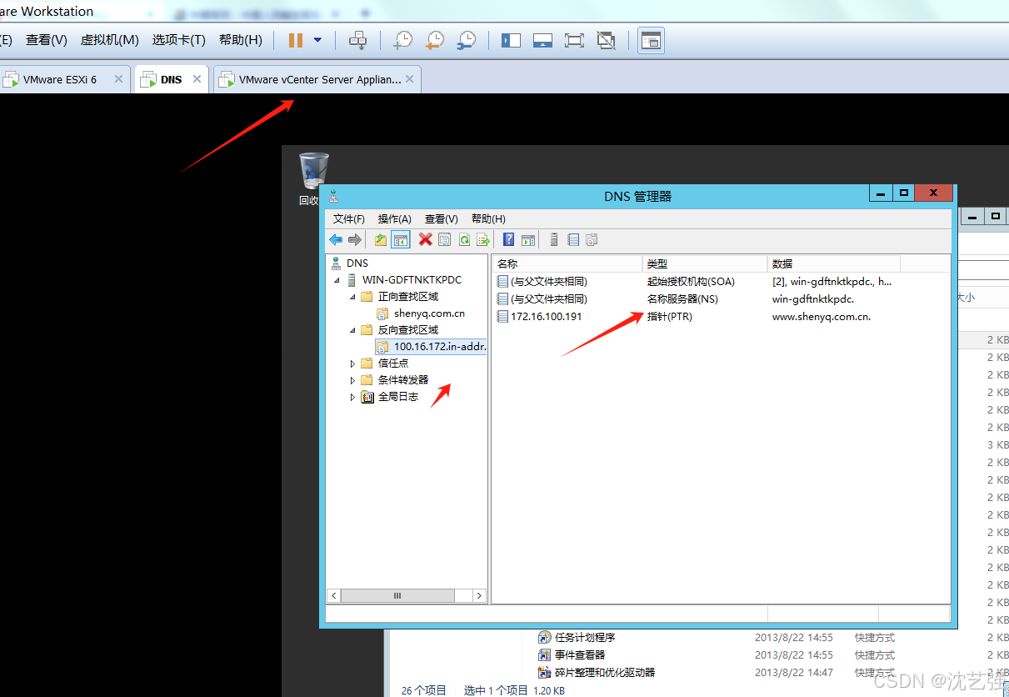The image size is (1009, 697).
Task: Collapse the WIN-GDFTNKTKPDC server node
Action: (337, 280)
